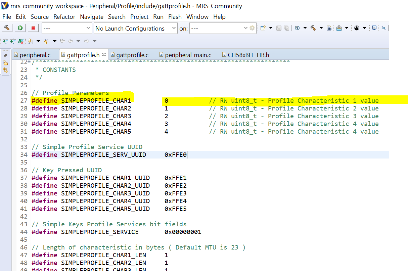
Task: Click the Build hammer button in launch bar
Action: pyautogui.click(x=7, y=28)
